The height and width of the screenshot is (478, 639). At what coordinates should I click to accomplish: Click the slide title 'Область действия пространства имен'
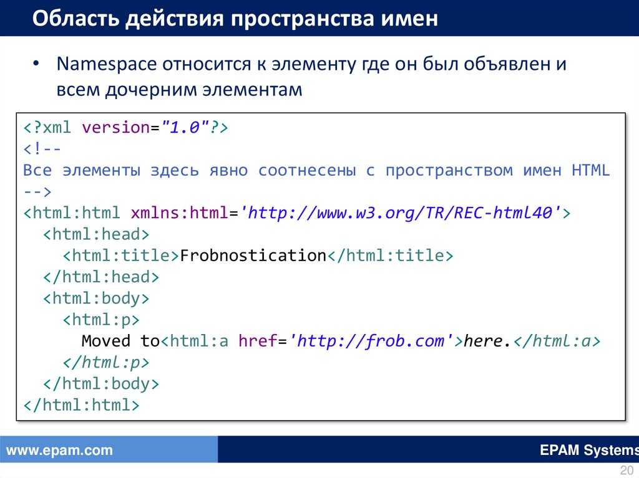(x=235, y=19)
